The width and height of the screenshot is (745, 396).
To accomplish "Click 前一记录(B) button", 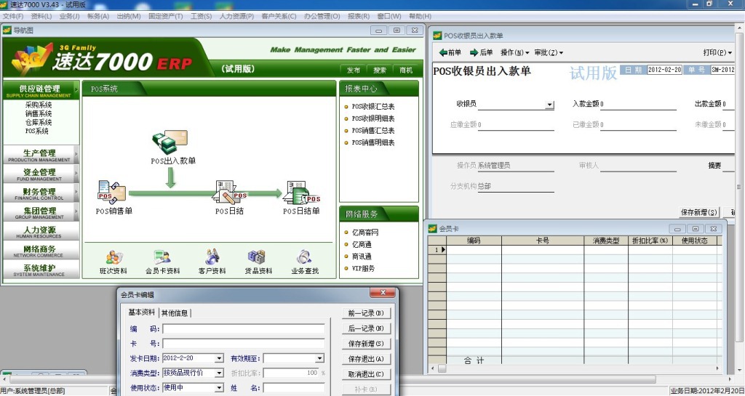I will click(x=367, y=313).
